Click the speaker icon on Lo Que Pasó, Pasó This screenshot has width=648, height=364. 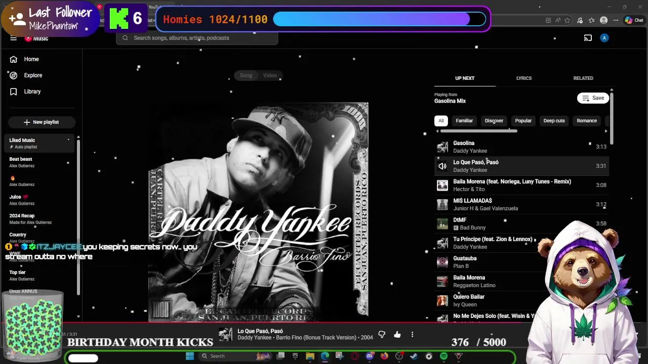(442, 166)
